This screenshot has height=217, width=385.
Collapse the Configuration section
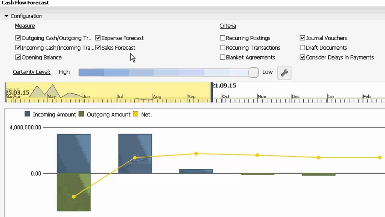(x=6, y=16)
